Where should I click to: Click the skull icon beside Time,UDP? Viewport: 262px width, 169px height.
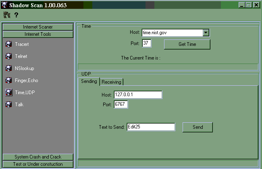point(8,93)
